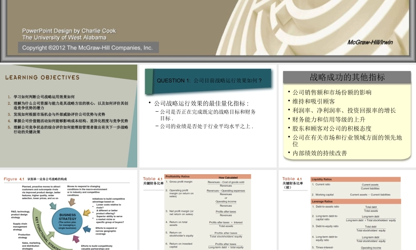Click the "Gross profit margin" row label
416x250 pixels.
pyautogui.click(x=181, y=182)
